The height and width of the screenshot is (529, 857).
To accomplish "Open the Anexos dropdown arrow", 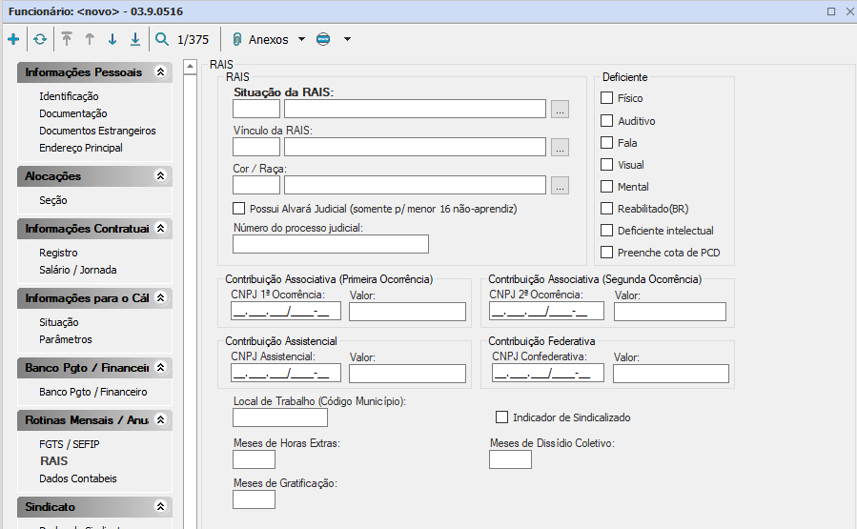I will [x=301, y=40].
